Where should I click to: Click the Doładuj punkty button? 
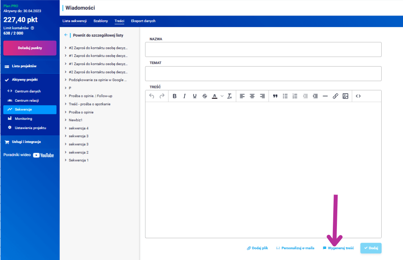(x=30, y=48)
